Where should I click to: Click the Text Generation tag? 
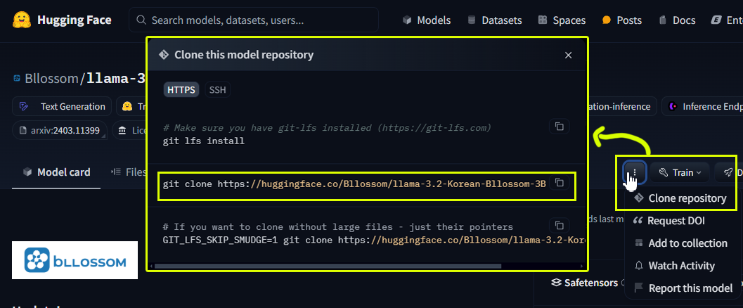[62, 107]
